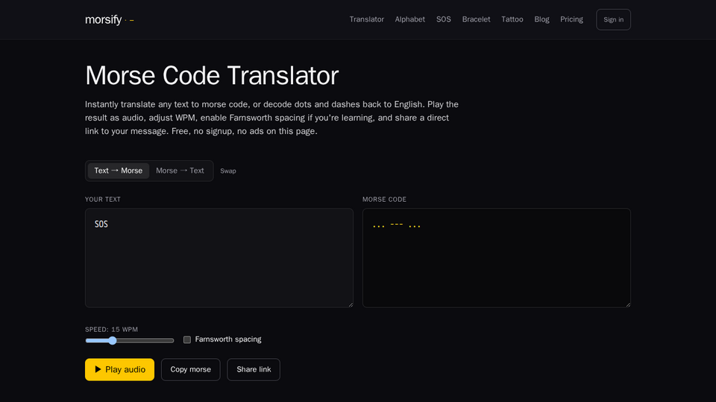This screenshot has width=716, height=402.
Task: Click inside the Morse Code output box
Action: [x=497, y=258]
